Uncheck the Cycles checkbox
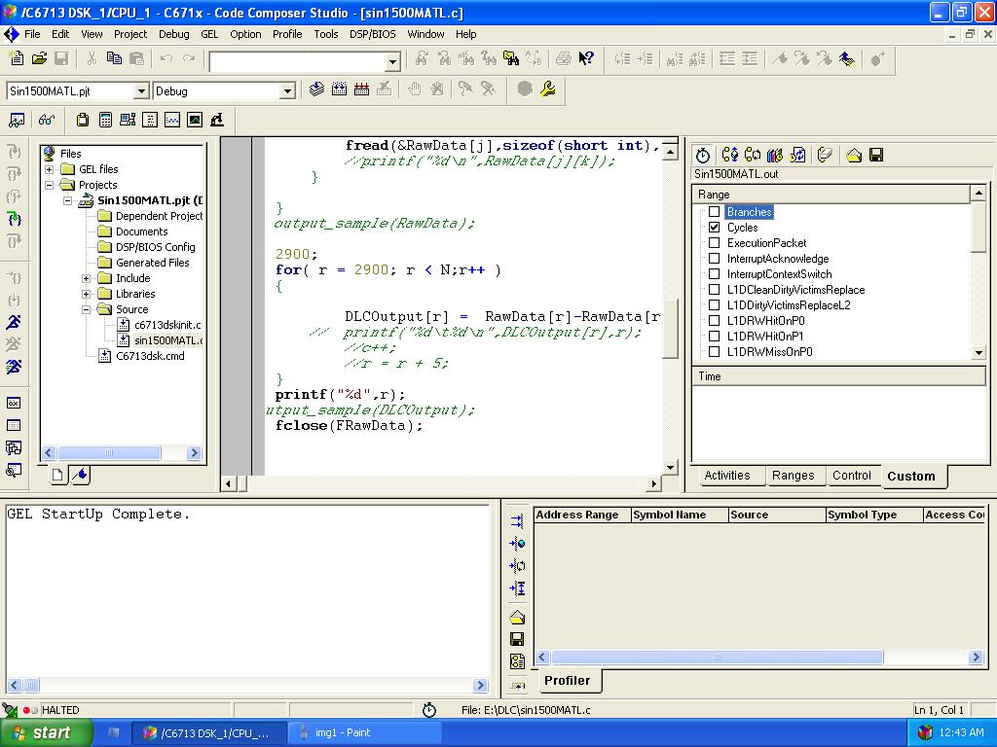This screenshot has height=747, width=997. pyautogui.click(x=714, y=228)
